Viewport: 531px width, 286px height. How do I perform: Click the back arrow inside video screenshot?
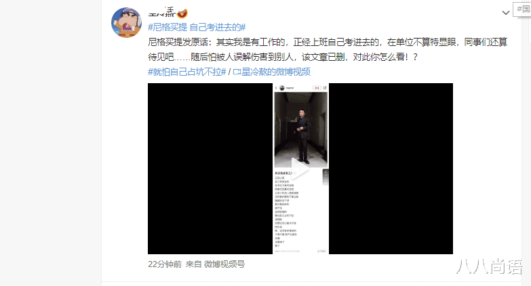coord(276,88)
